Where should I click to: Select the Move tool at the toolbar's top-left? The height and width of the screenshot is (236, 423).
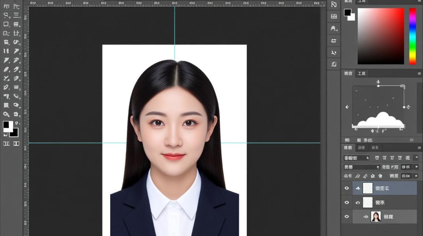6,6
